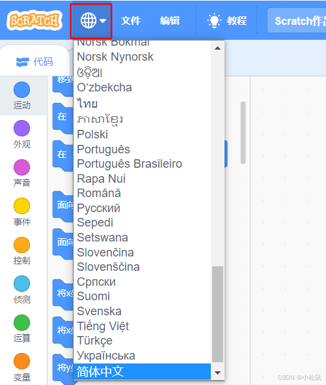Choose O'zbekcha language
The width and height of the screenshot is (326, 385).
pos(142,87)
